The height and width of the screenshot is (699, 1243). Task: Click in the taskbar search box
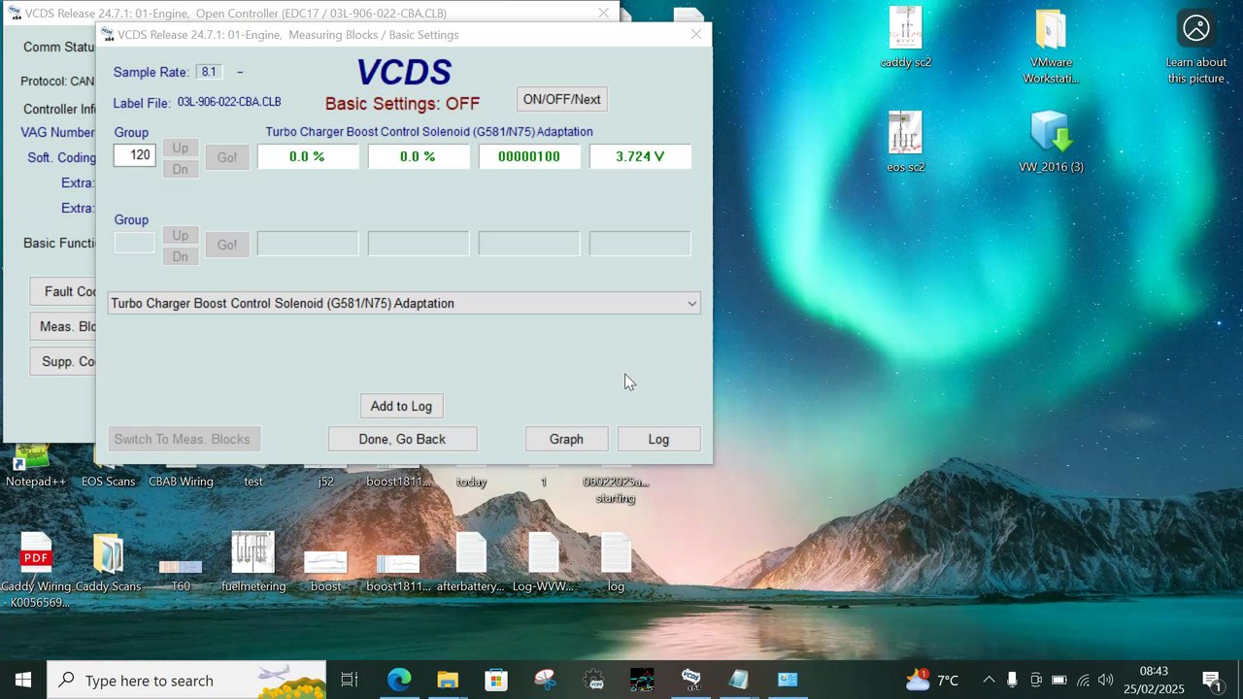186,680
